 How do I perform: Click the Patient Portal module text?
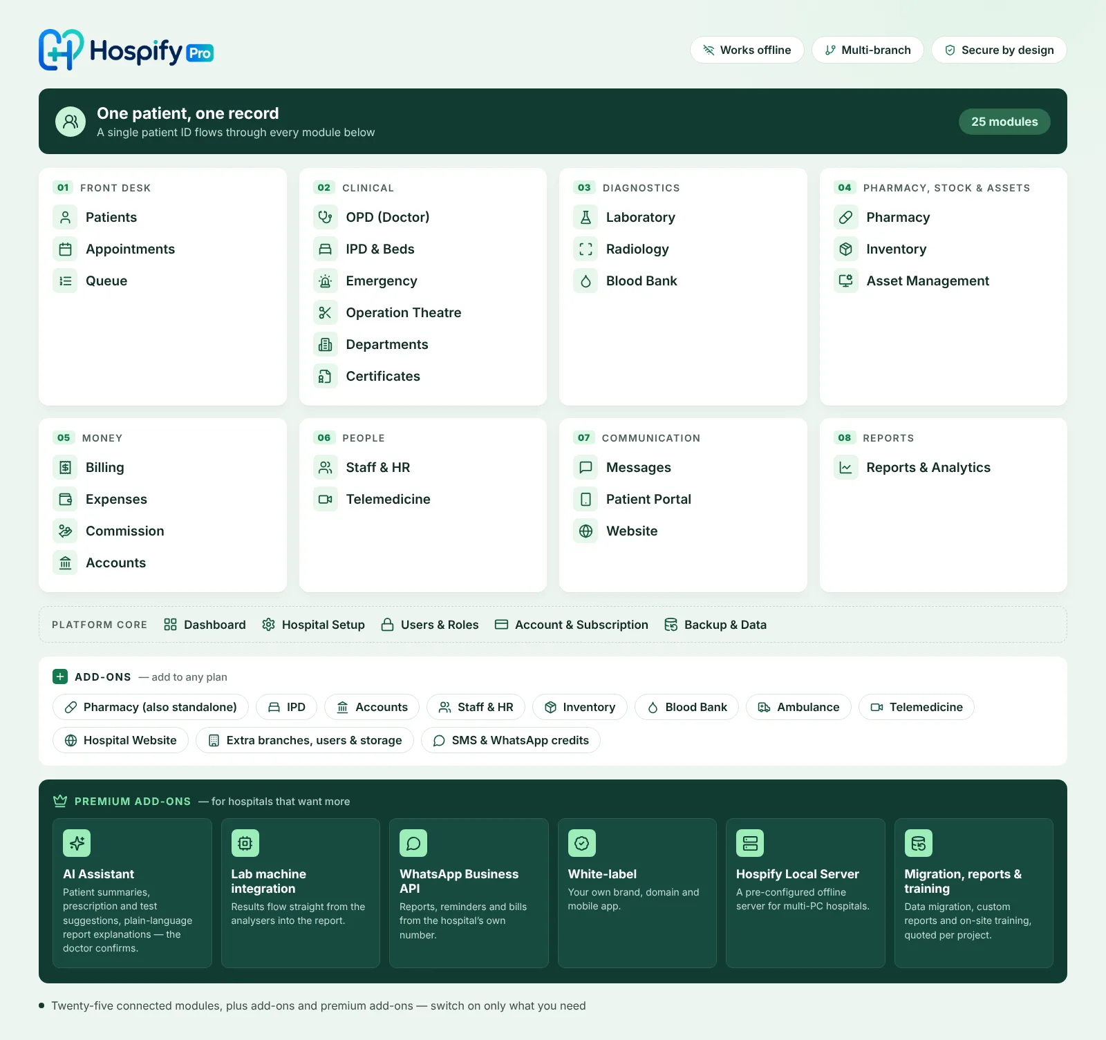[x=648, y=500]
